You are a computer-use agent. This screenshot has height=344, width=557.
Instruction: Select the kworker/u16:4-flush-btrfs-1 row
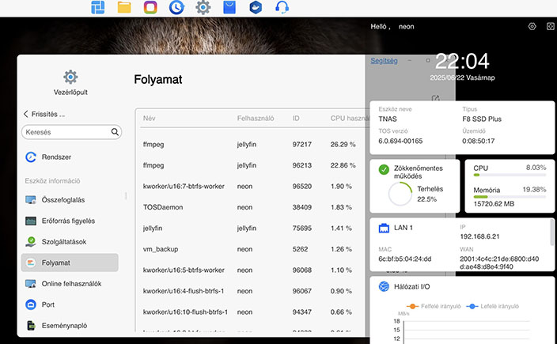coord(251,291)
